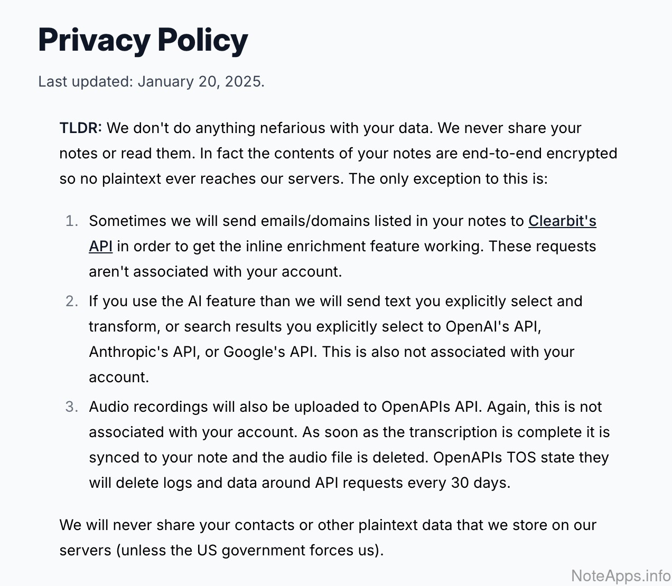Click the list marker number "3."
This screenshot has height=586, width=672.
72,407
